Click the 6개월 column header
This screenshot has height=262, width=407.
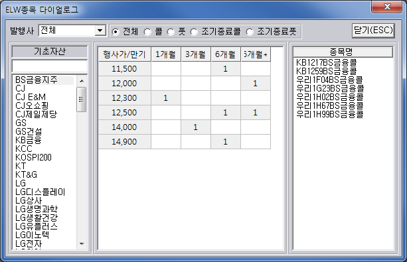(x=226, y=54)
